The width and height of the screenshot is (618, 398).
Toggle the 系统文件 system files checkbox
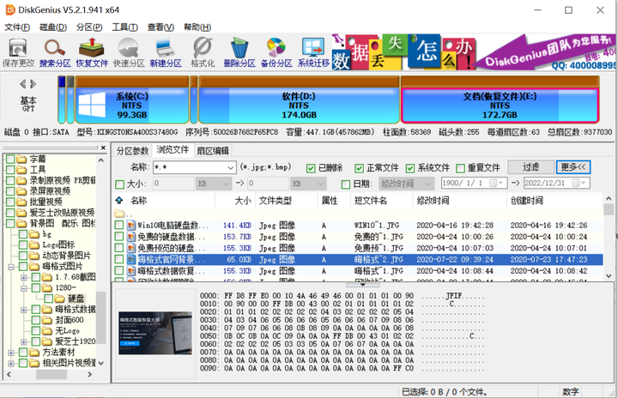[x=410, y=168]
